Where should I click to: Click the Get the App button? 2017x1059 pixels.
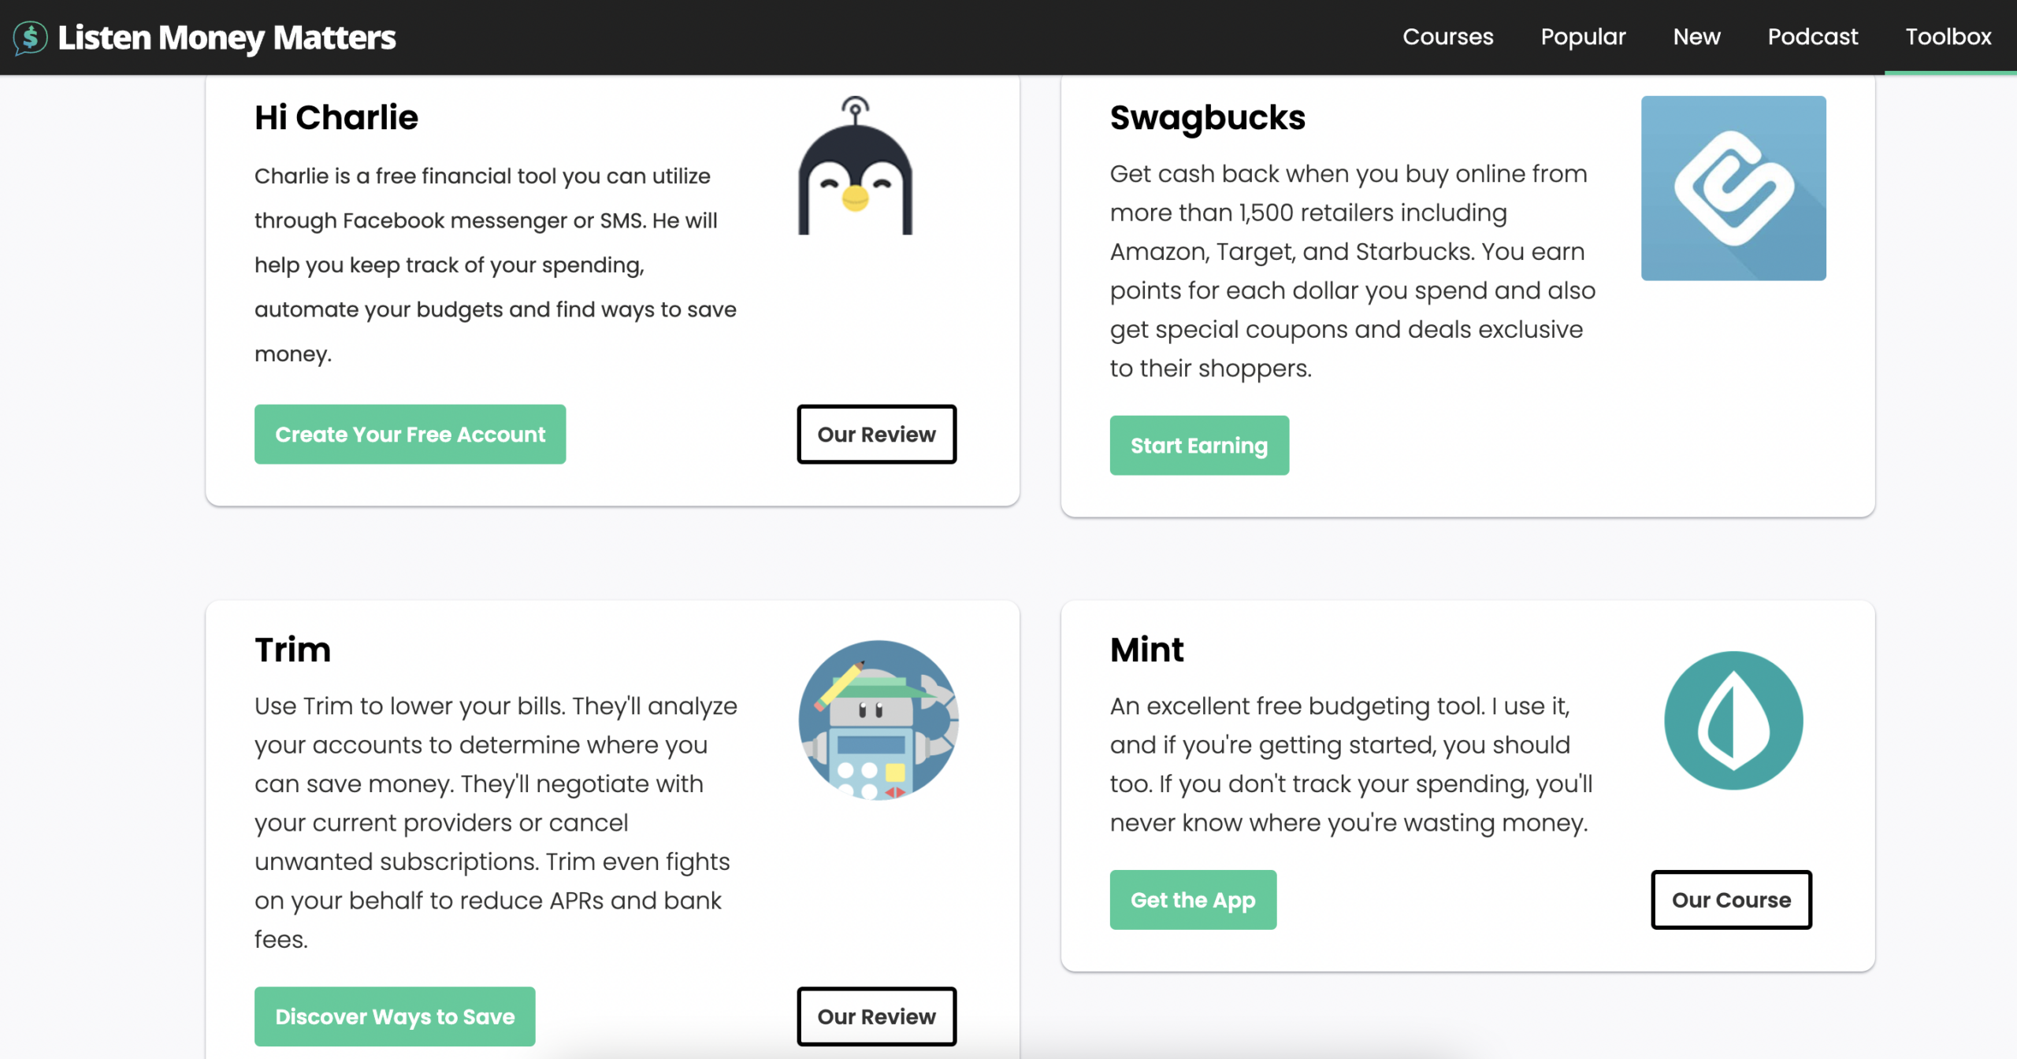(x=1193, y=899)
